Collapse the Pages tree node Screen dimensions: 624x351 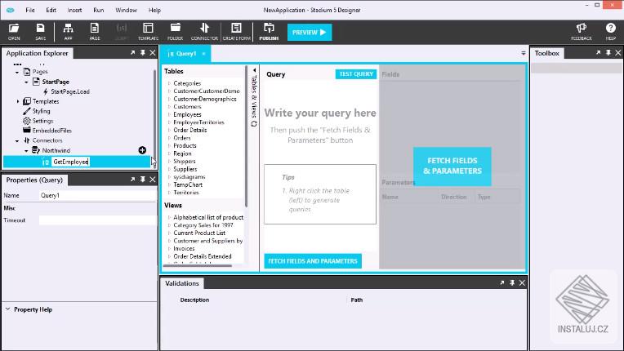[x=17, y=72]
